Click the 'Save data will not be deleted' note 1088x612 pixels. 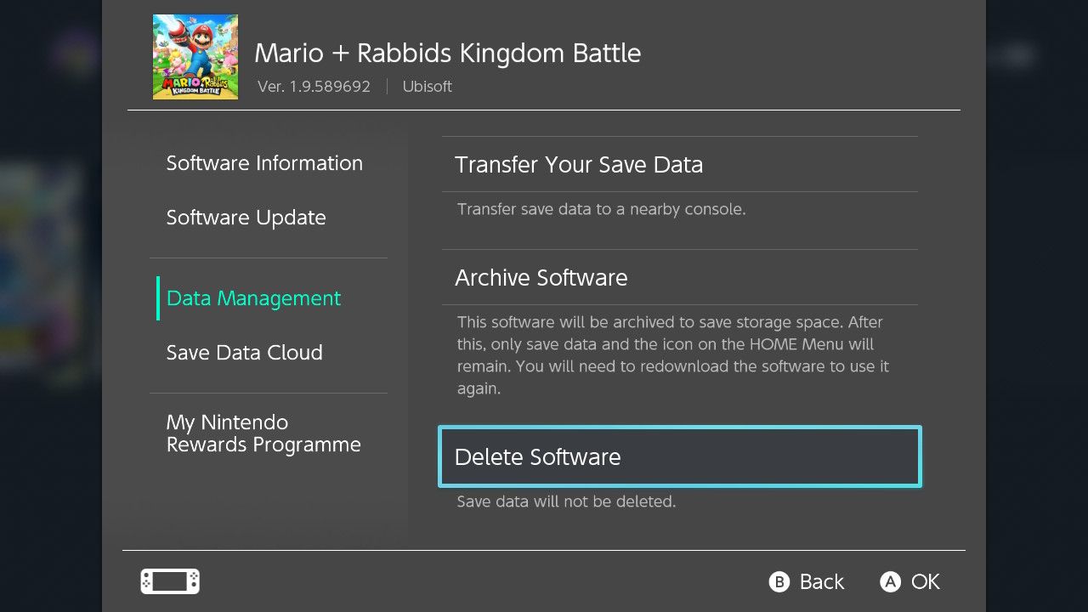click(566, 501)
